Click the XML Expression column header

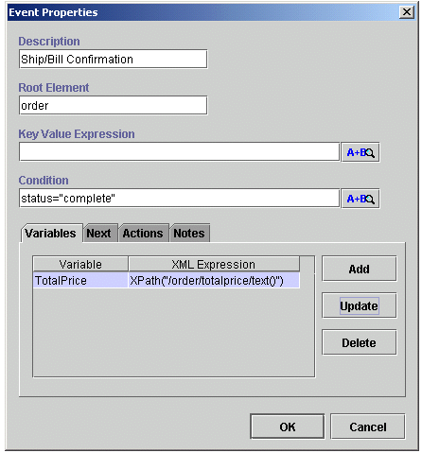(x=214, y=264)
